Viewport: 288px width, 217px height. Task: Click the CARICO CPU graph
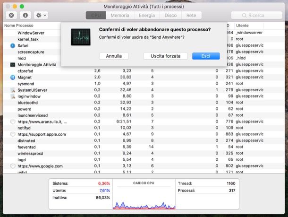click(x=144, y=205)
